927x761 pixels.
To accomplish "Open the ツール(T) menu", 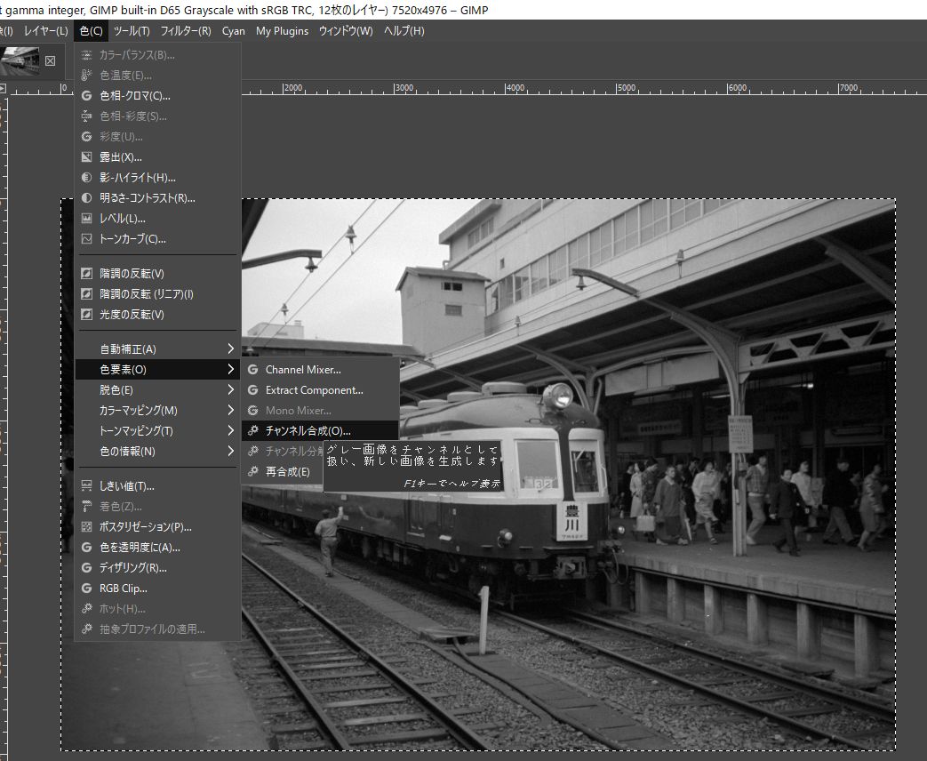I will pos(132,31).
